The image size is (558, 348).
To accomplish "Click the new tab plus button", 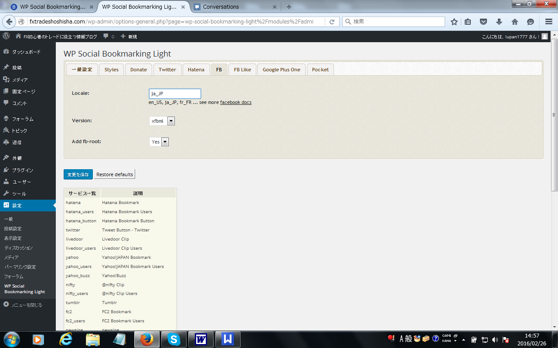I will click(x=289, y=7).
